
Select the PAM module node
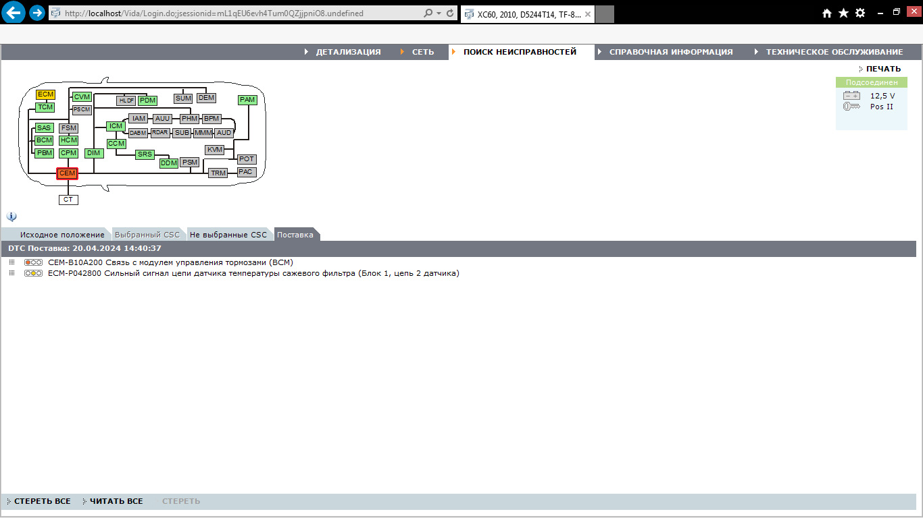(247, 100)
